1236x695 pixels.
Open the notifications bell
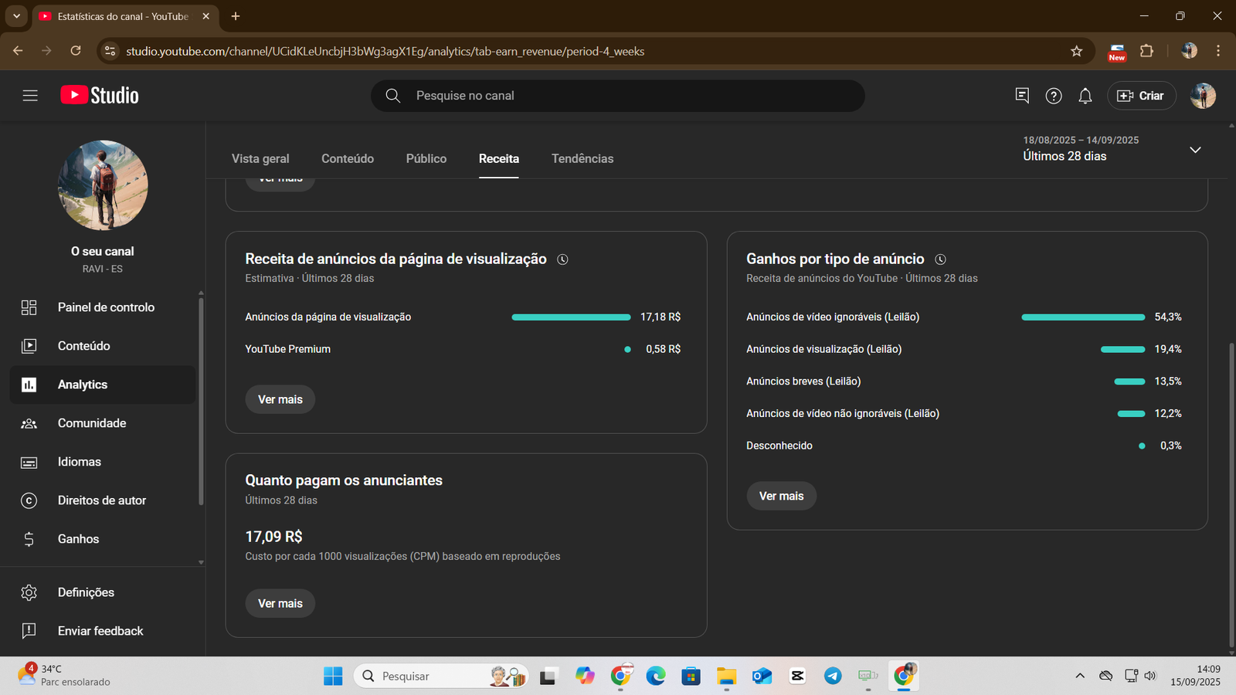click(1085, 96)
